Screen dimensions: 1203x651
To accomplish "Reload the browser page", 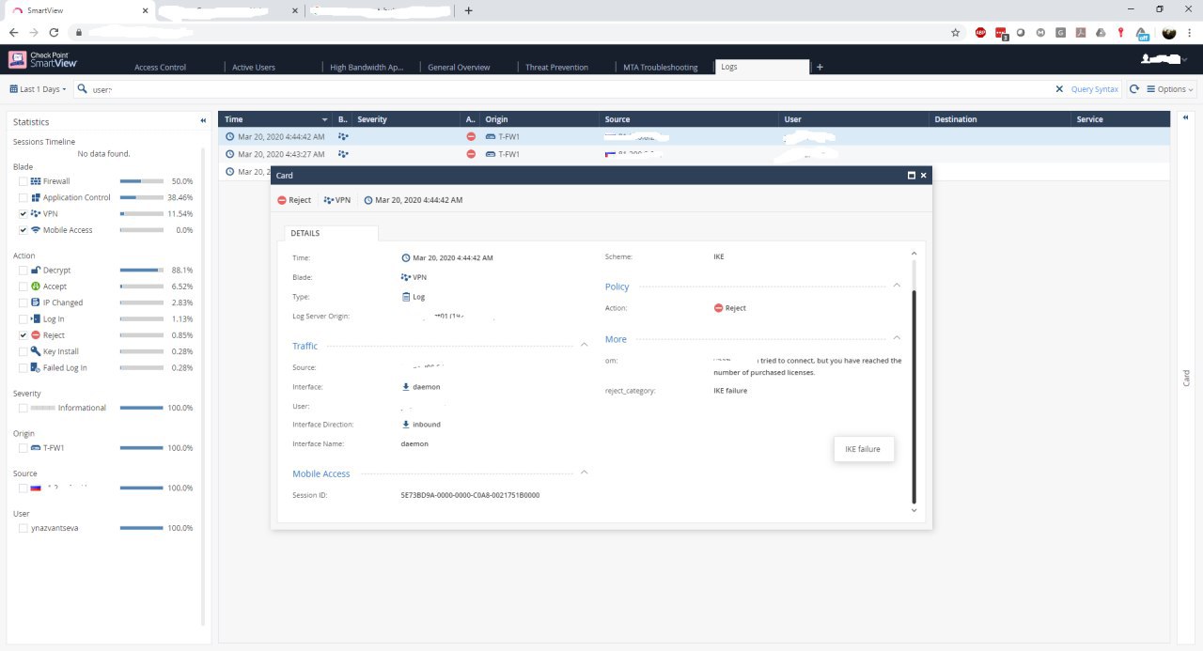I will coord(54,32).
